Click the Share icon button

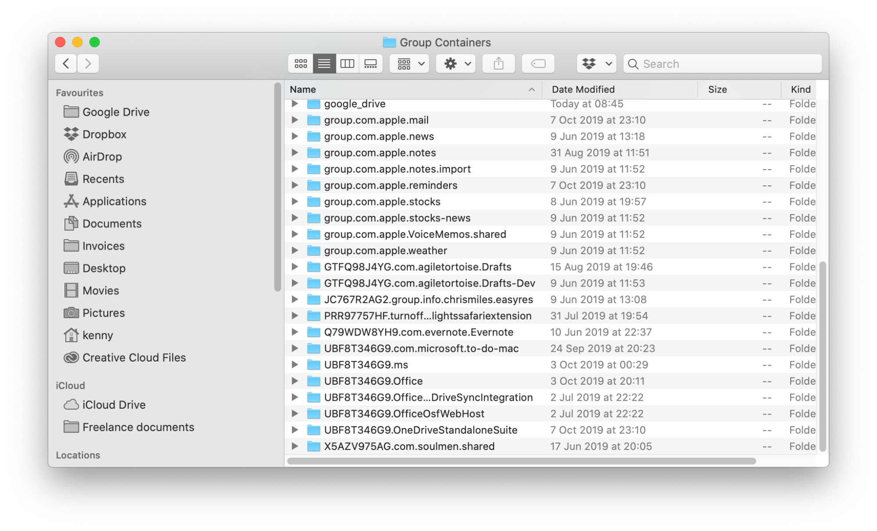(498, 63)
